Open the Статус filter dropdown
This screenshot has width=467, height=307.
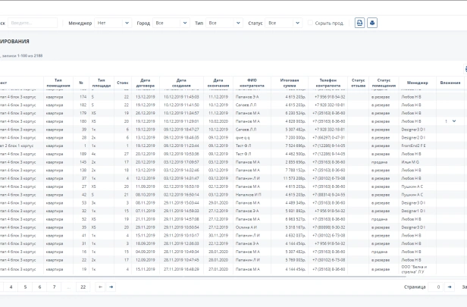(283, 23)
